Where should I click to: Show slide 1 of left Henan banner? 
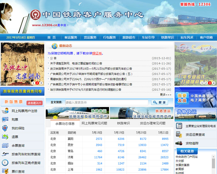click(x=33, y=83)
